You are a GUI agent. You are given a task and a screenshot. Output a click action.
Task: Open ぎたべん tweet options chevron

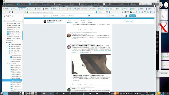tap(111, 34)
